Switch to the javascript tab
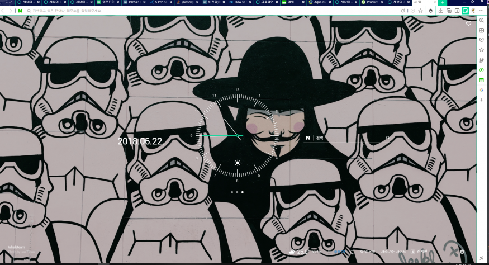Image resolution: width=489 pixels, height=265 pixels. pos(189,3)
